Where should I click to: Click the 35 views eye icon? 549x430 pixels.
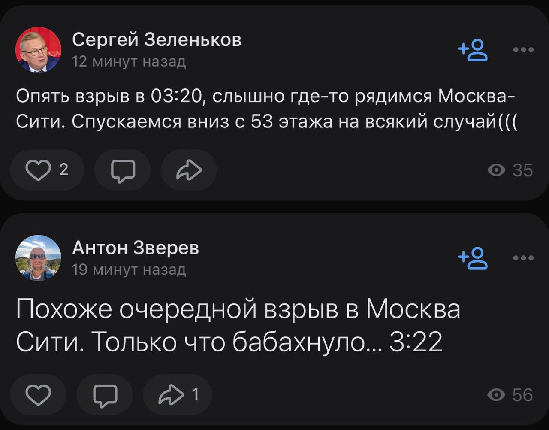497,170
